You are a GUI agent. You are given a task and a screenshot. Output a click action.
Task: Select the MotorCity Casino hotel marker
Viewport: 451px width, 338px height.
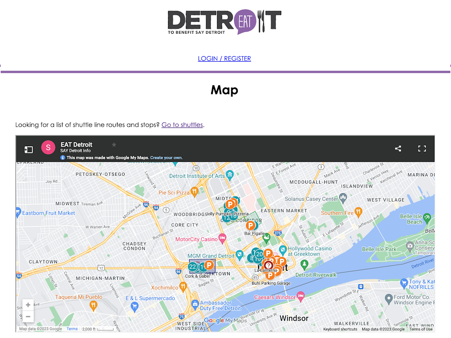(222, 238)
